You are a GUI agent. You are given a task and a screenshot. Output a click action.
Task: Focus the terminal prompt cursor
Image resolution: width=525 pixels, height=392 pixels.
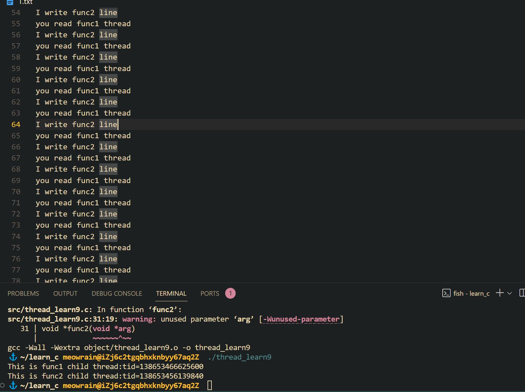[x=209, y=385]
